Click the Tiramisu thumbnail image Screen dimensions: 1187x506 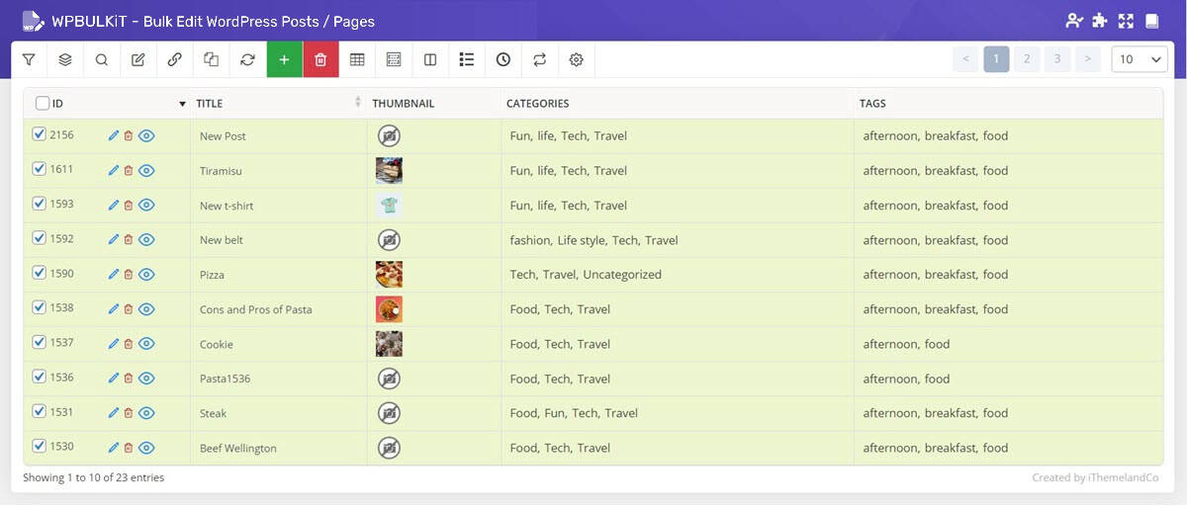click(x=389, y=170)
